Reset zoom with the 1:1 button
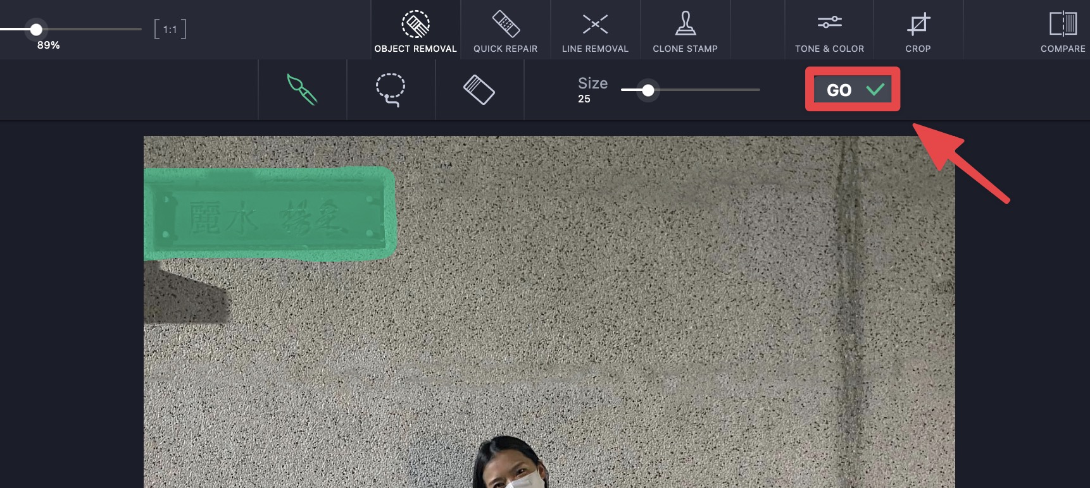 [170, 29]
